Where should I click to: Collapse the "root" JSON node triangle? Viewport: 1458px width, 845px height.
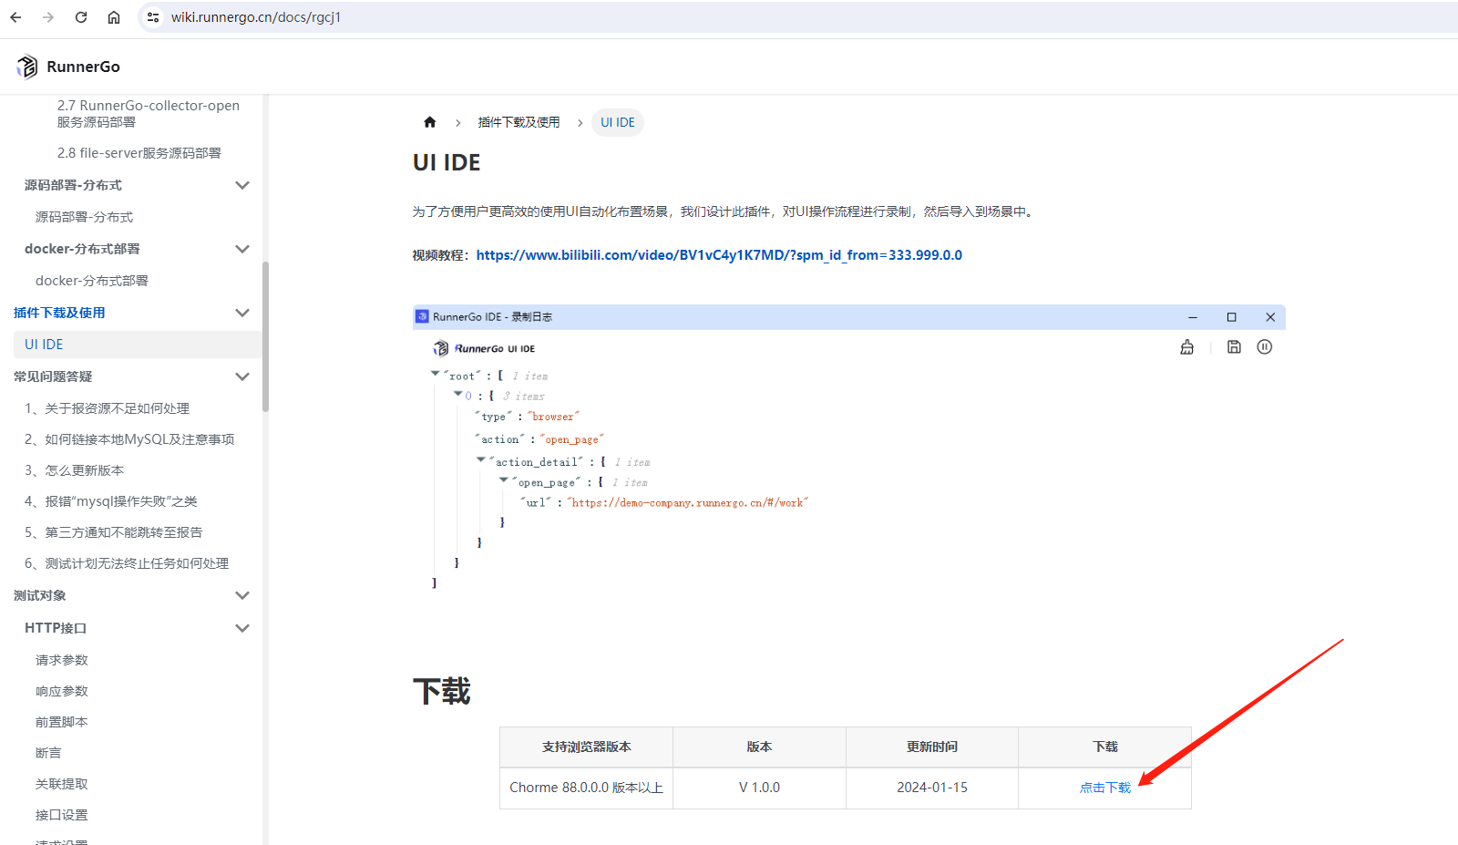click(x=435, y=373)
